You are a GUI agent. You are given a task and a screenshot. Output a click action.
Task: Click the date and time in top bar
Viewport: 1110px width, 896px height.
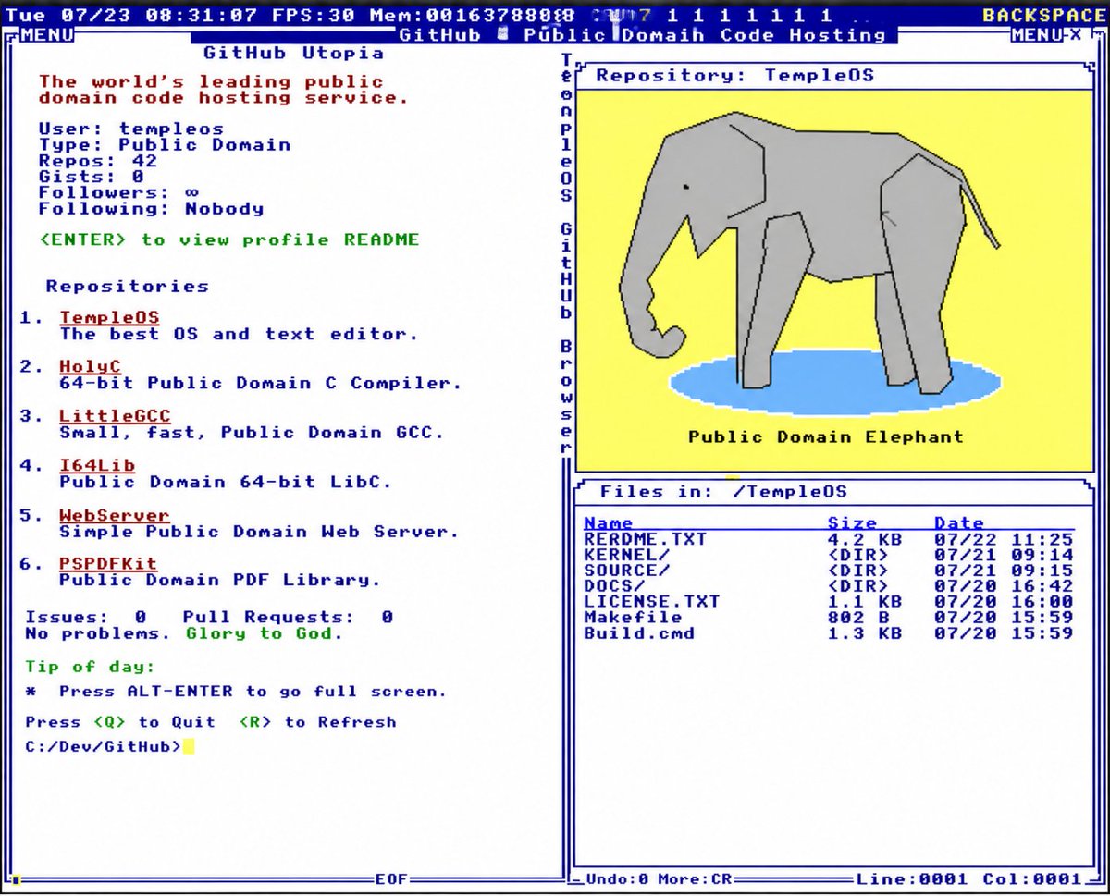pyautogui.click(x=134, y=15)
